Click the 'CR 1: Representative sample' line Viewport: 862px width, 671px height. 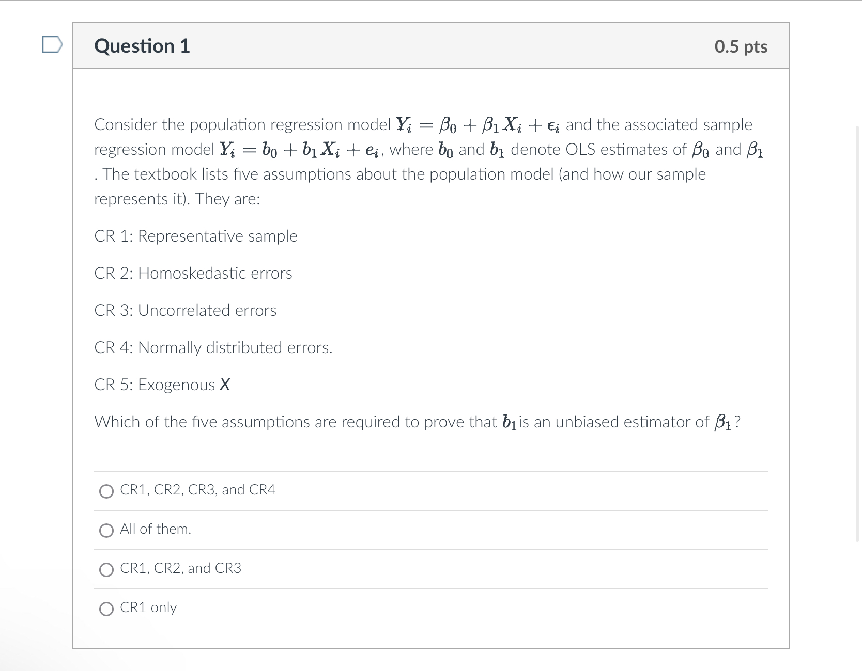(x=196, y=236)
